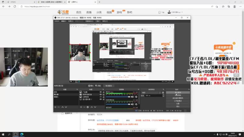Open browser favorites star icon
The image size is (244, 137).
coord(223,6)
